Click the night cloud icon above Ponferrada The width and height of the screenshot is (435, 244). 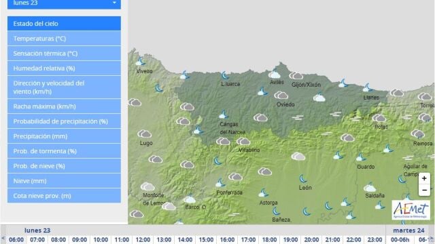[221, 182]
